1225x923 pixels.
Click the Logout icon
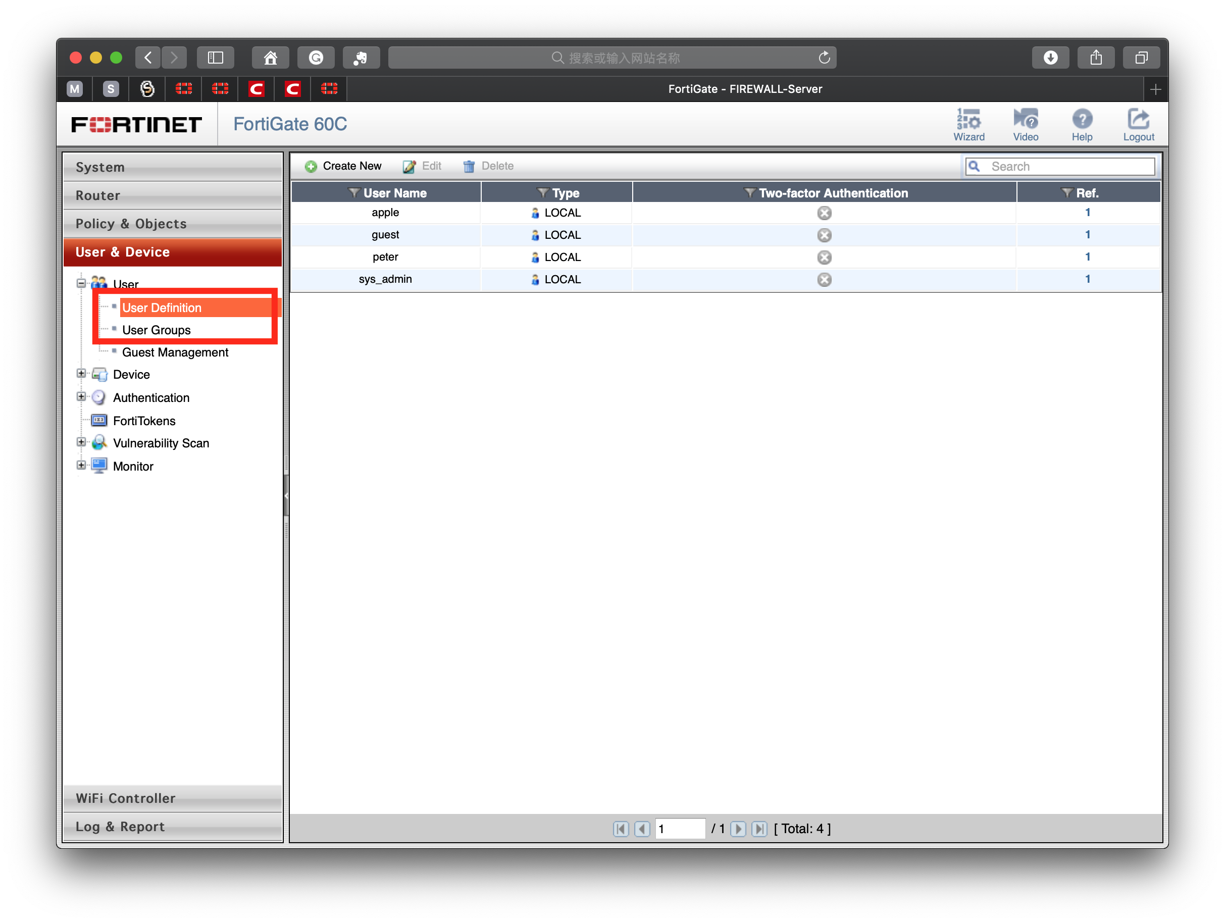tap(1138, 125)
